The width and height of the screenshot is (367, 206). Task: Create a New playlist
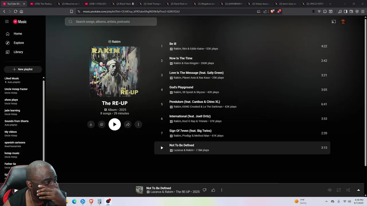point(23,69)
